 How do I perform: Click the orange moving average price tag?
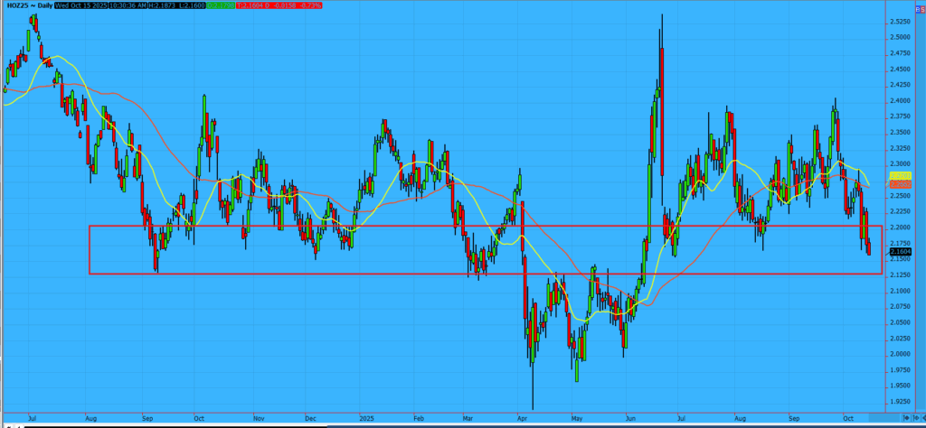900,185
